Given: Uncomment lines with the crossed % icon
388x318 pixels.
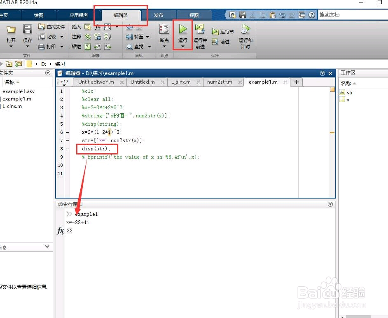Looking at the screenshot, I should [98, 37].
